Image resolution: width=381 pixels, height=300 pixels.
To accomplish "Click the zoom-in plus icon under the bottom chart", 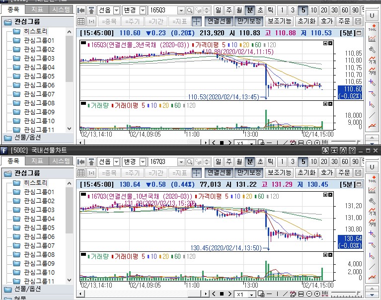I will coord(316,294).
